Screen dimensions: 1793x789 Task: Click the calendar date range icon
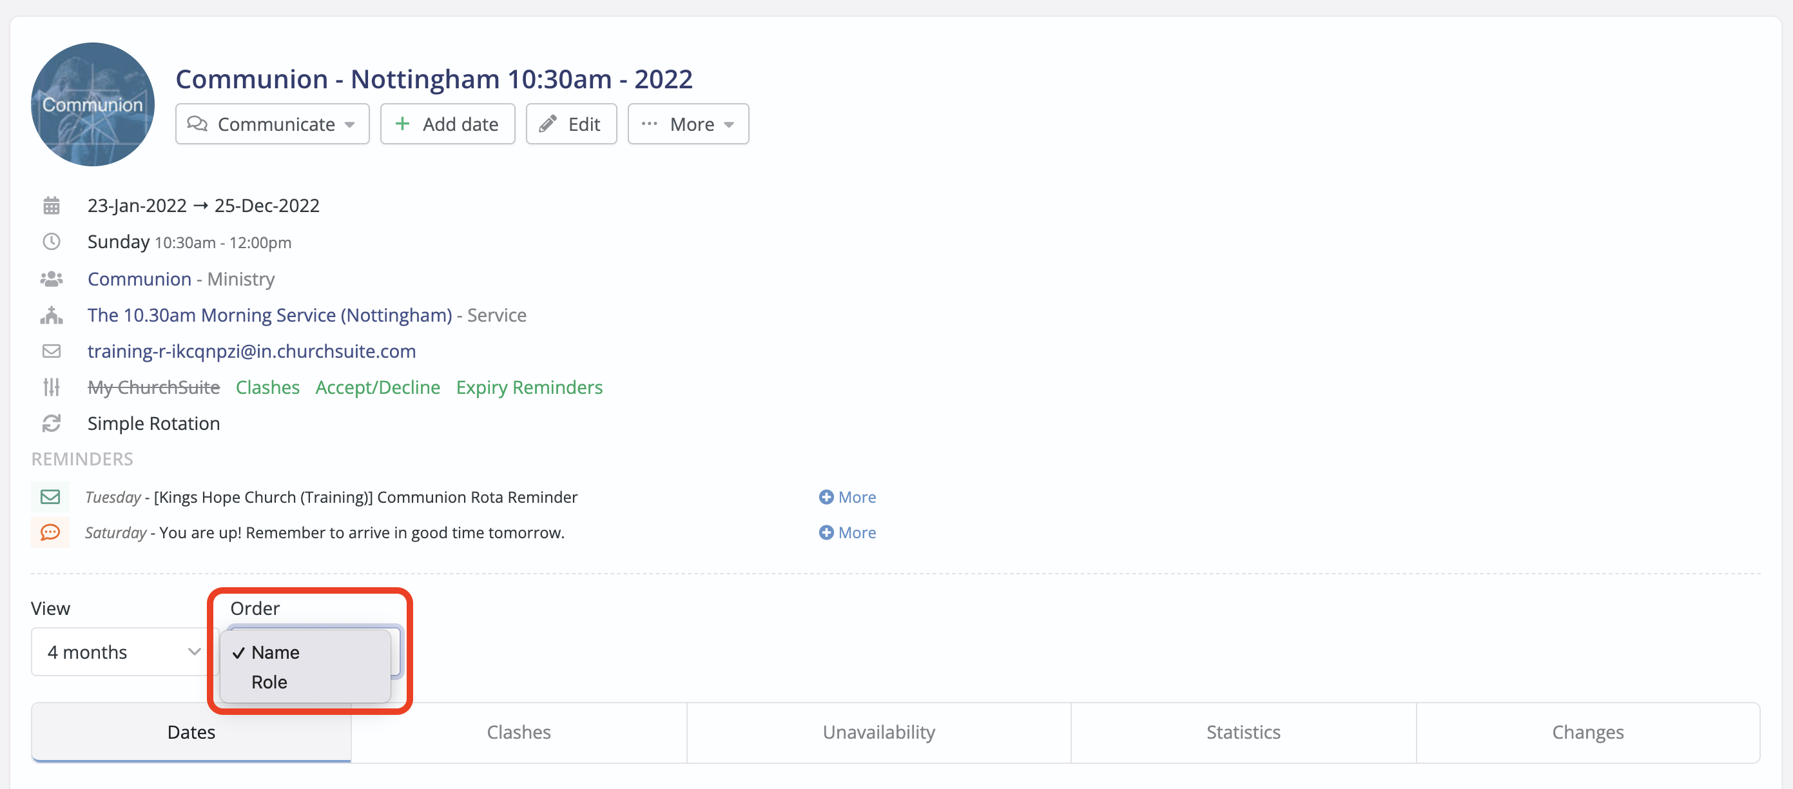click(52, 206)
